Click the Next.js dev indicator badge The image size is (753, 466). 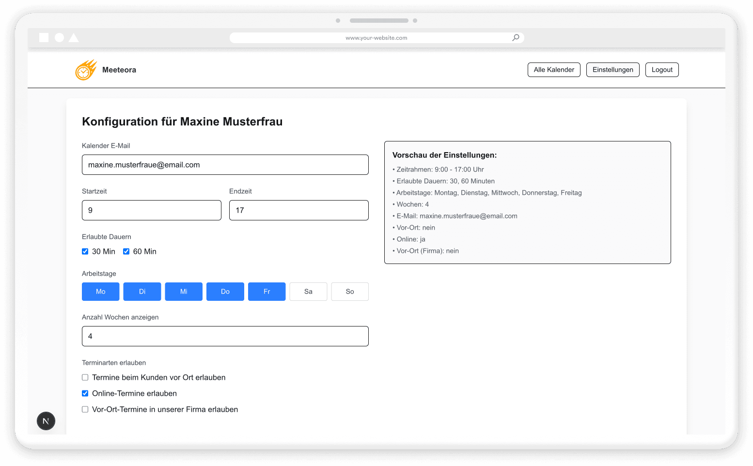click(46, 421)
